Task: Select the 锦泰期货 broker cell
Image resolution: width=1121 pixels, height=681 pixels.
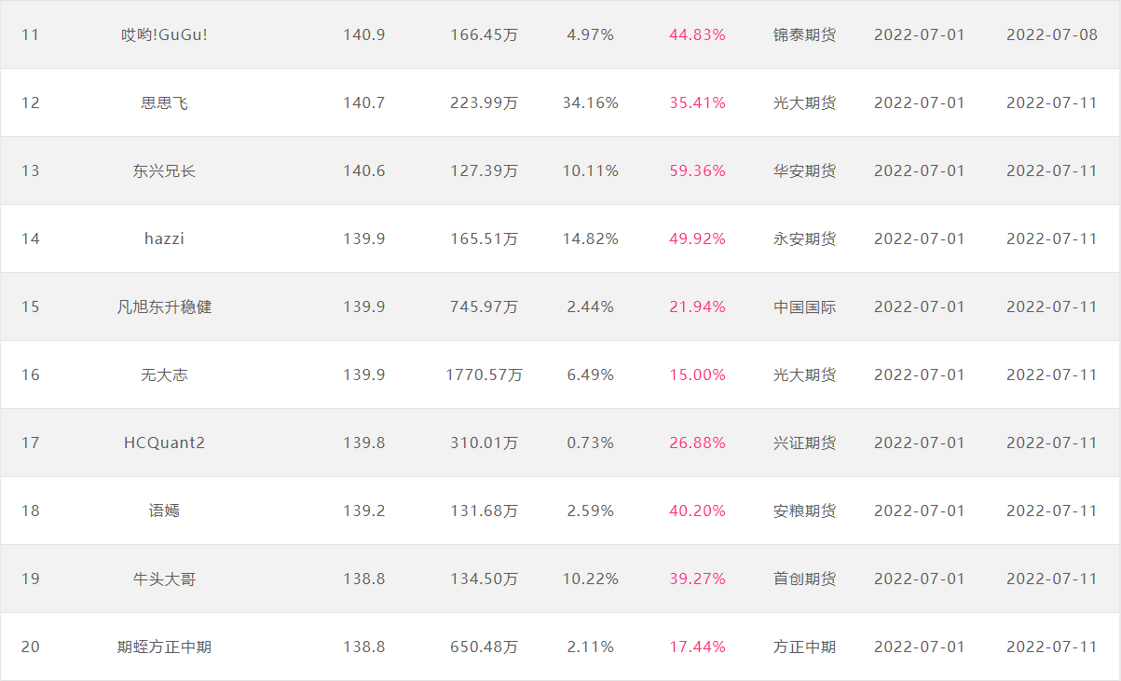Action: pos(804,34)
